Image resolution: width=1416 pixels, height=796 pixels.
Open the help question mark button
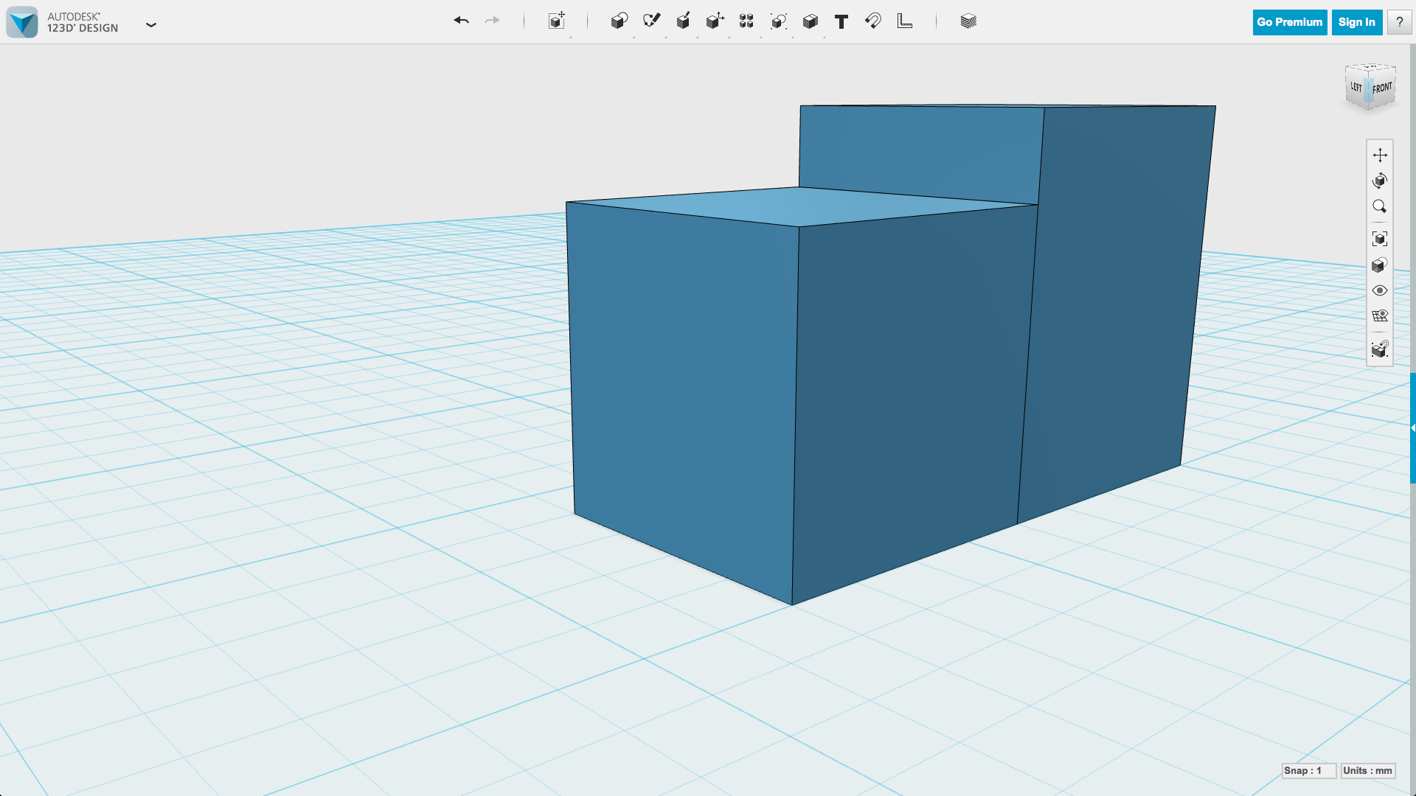coord(1399,22)
